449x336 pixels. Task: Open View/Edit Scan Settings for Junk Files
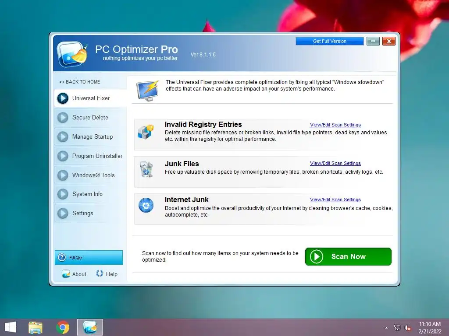click(x=335, y=164)
